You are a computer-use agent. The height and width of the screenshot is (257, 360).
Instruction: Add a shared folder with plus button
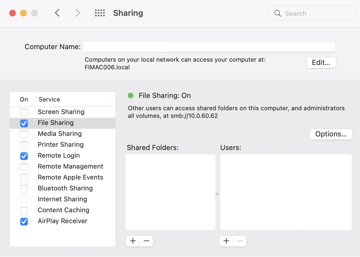133,241
